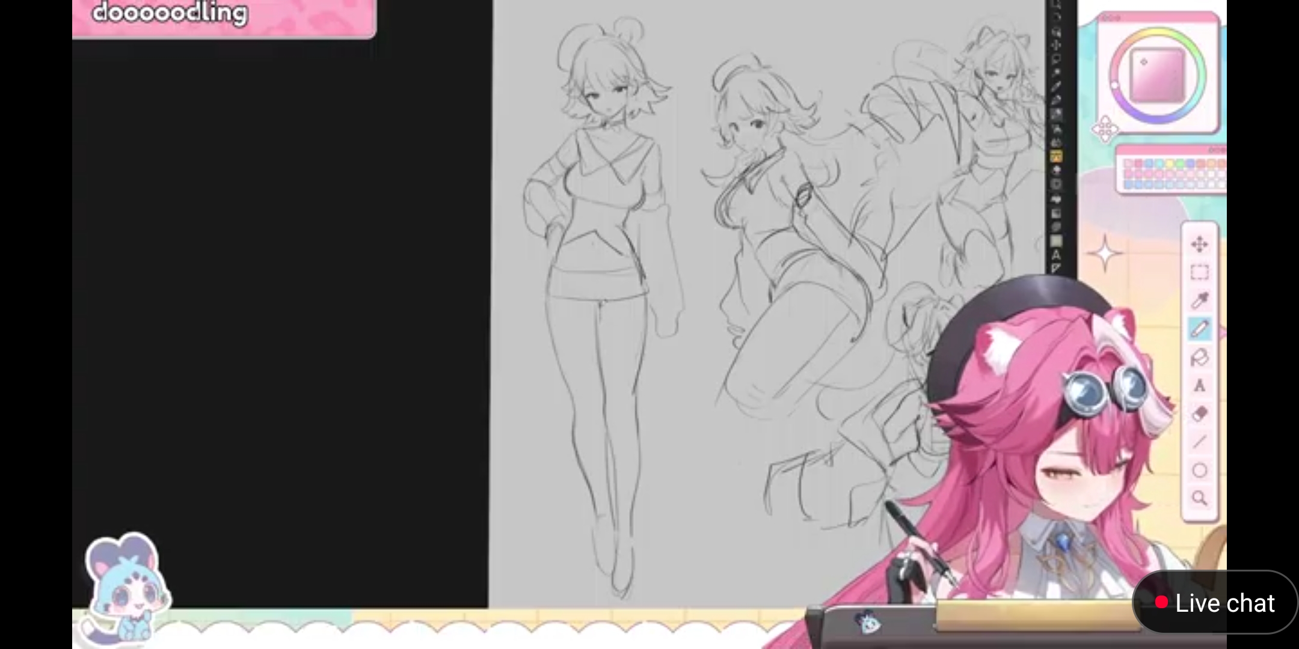Choose the paint bucket fill tool
The width and height of the screenshot is (1299, 649).
pyautogui.click(x=1199, y=358)
